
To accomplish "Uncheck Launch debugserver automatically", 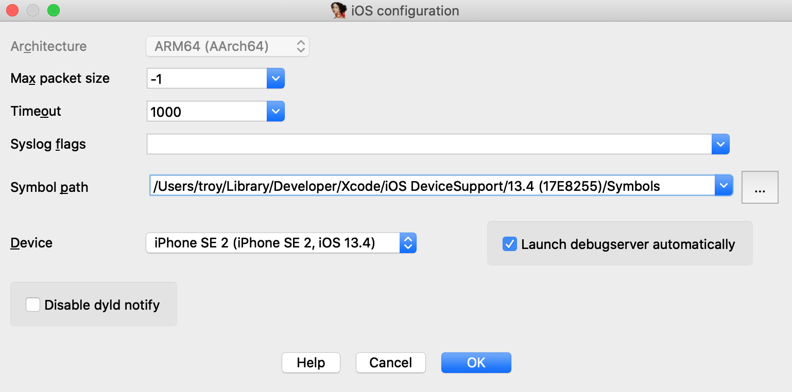I will pyautogui.click(x=510, y=244).
